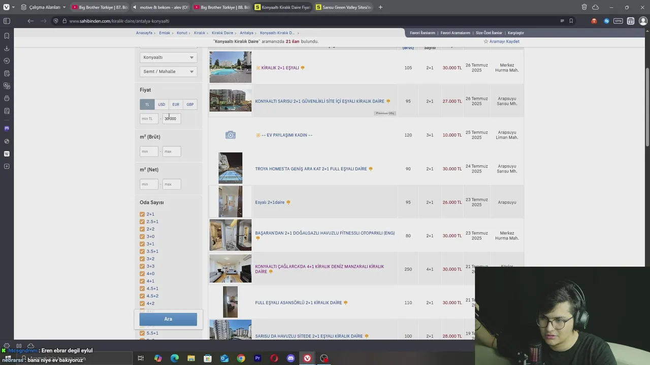Switch to Sarısu Green Valley tab
Screen dimensions: 650x365
coord(343,7)
